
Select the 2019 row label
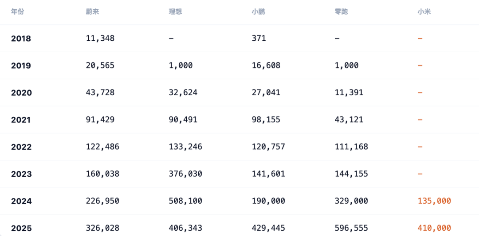pos(21,66)
